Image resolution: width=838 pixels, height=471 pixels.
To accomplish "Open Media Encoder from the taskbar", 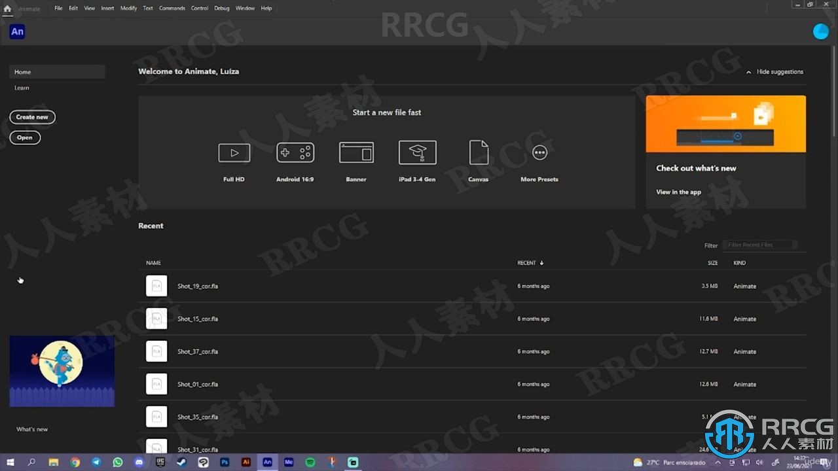I will [289, 462].
